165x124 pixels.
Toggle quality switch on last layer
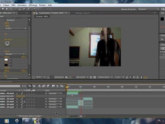click(x=22, y=107)
